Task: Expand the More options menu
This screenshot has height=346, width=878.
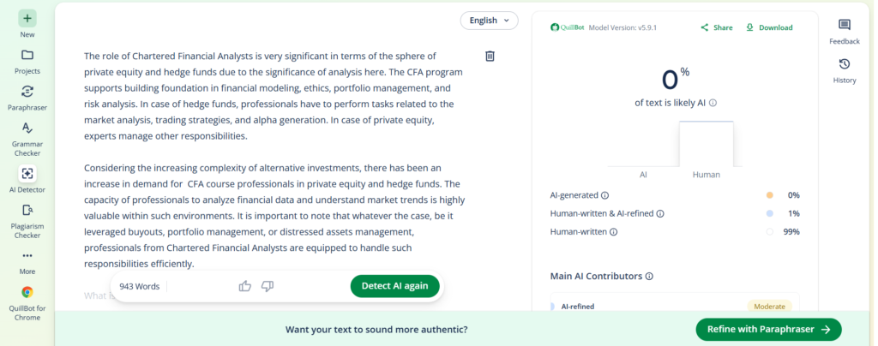Action: pyautogui.click(x=27, y=255)
